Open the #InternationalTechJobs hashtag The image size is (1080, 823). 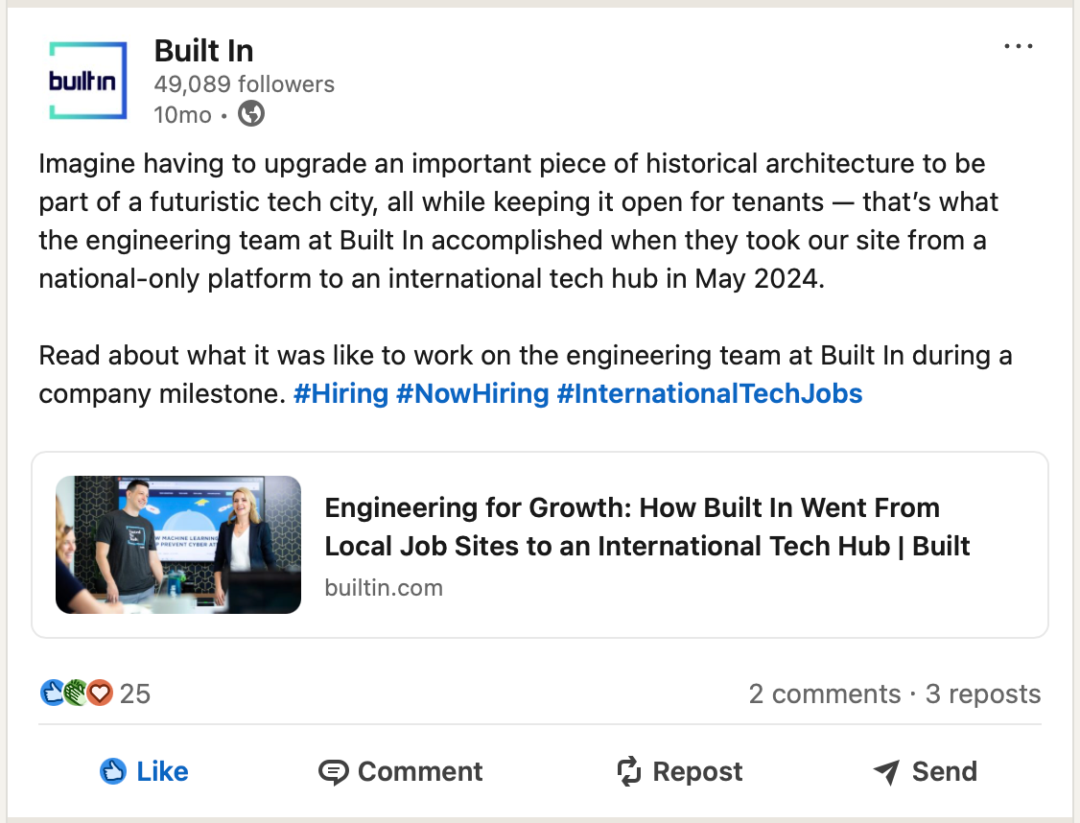point(710,394)
